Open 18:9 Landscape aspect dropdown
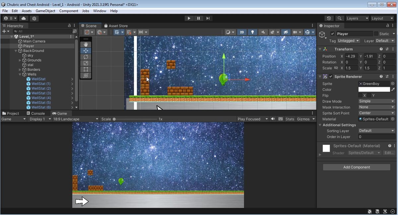 point(76,119)
